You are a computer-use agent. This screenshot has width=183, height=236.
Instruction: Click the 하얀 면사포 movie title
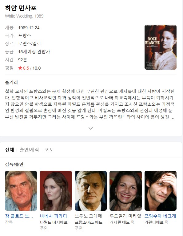(21, 8)
